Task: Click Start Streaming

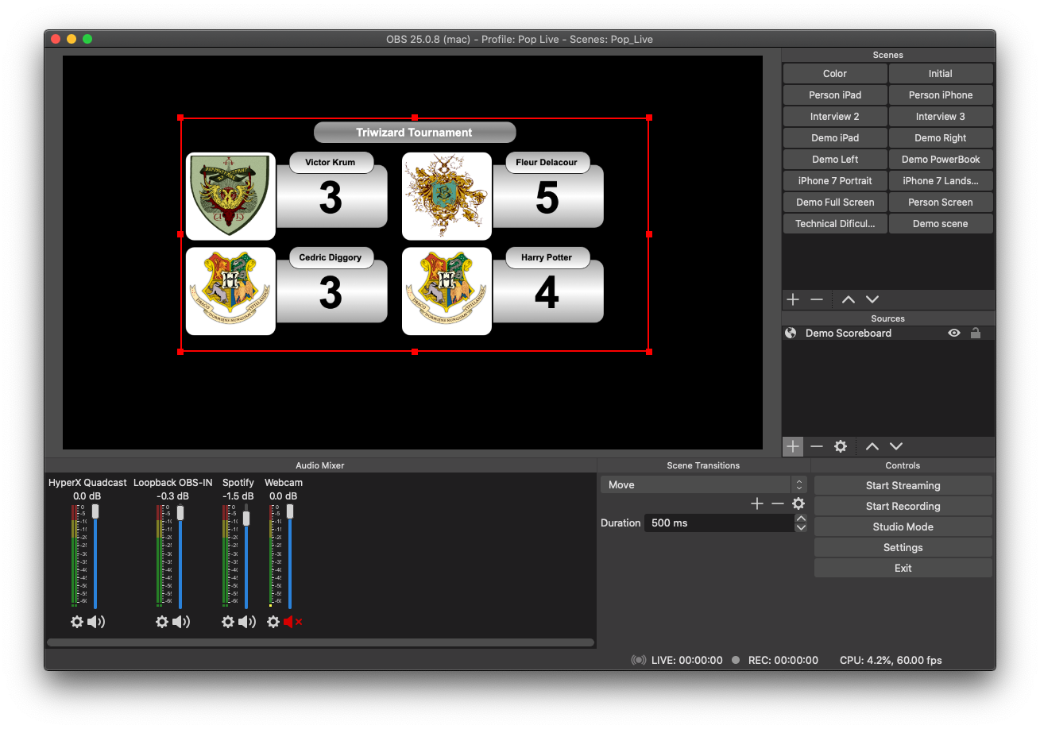Action: (x=903, y=486)
